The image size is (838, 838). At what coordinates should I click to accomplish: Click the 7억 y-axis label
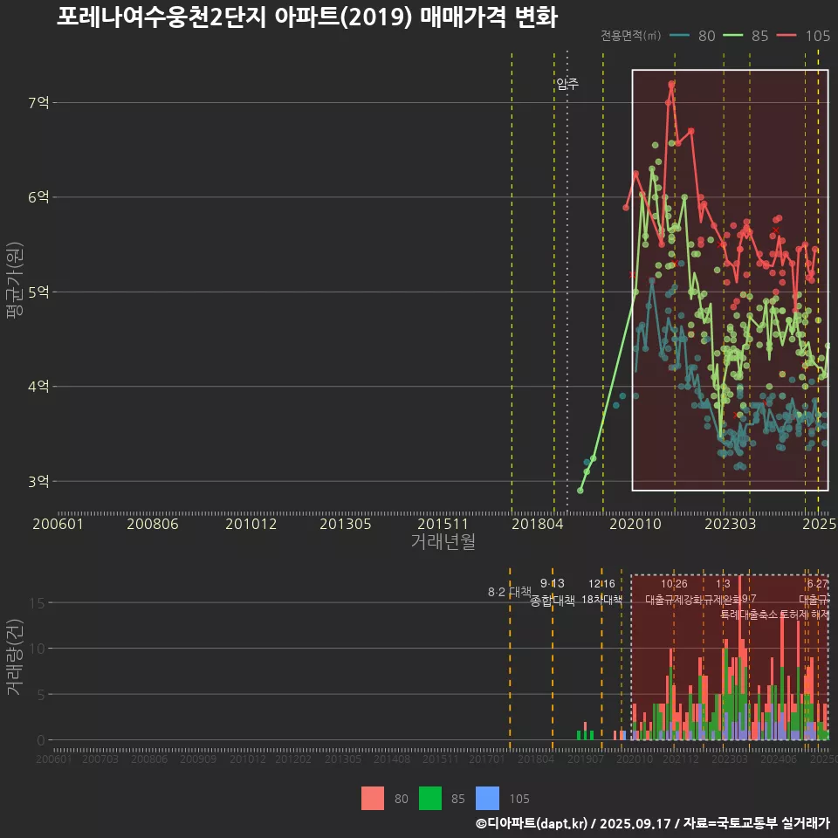[38, 102]
